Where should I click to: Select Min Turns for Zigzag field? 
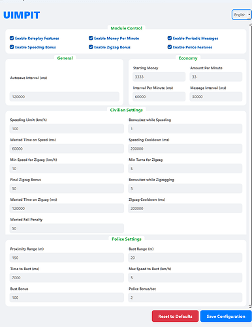(185, 169)
